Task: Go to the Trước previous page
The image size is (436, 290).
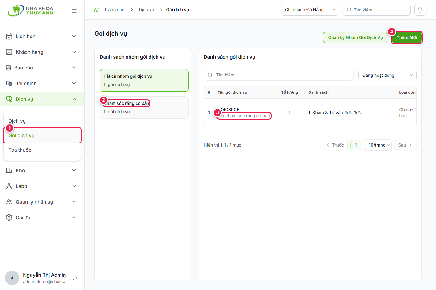Action: 335,145
